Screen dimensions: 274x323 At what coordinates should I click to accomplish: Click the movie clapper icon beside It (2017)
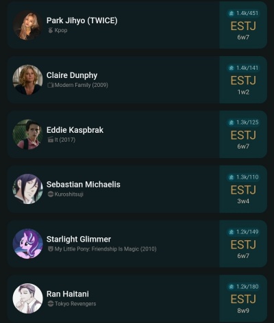(x=50, y=140)
